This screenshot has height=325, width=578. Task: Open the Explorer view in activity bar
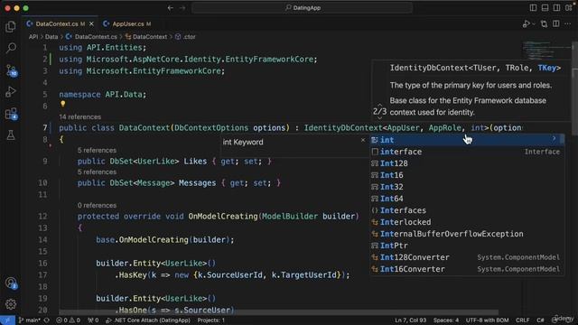pyautogui.click(x=11, y=26)
